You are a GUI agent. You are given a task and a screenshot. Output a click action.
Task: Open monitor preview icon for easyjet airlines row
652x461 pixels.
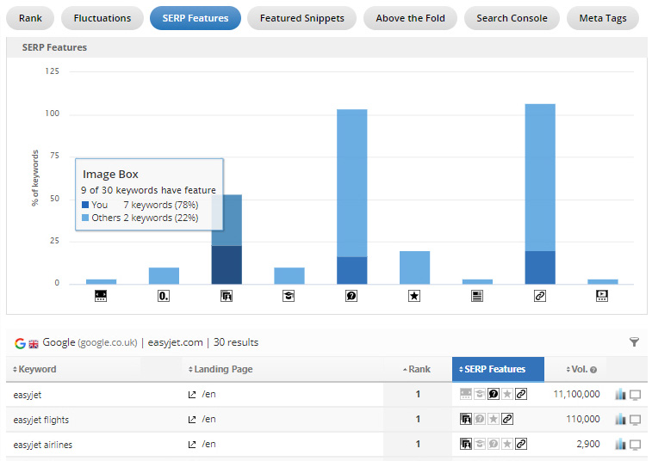635,445
